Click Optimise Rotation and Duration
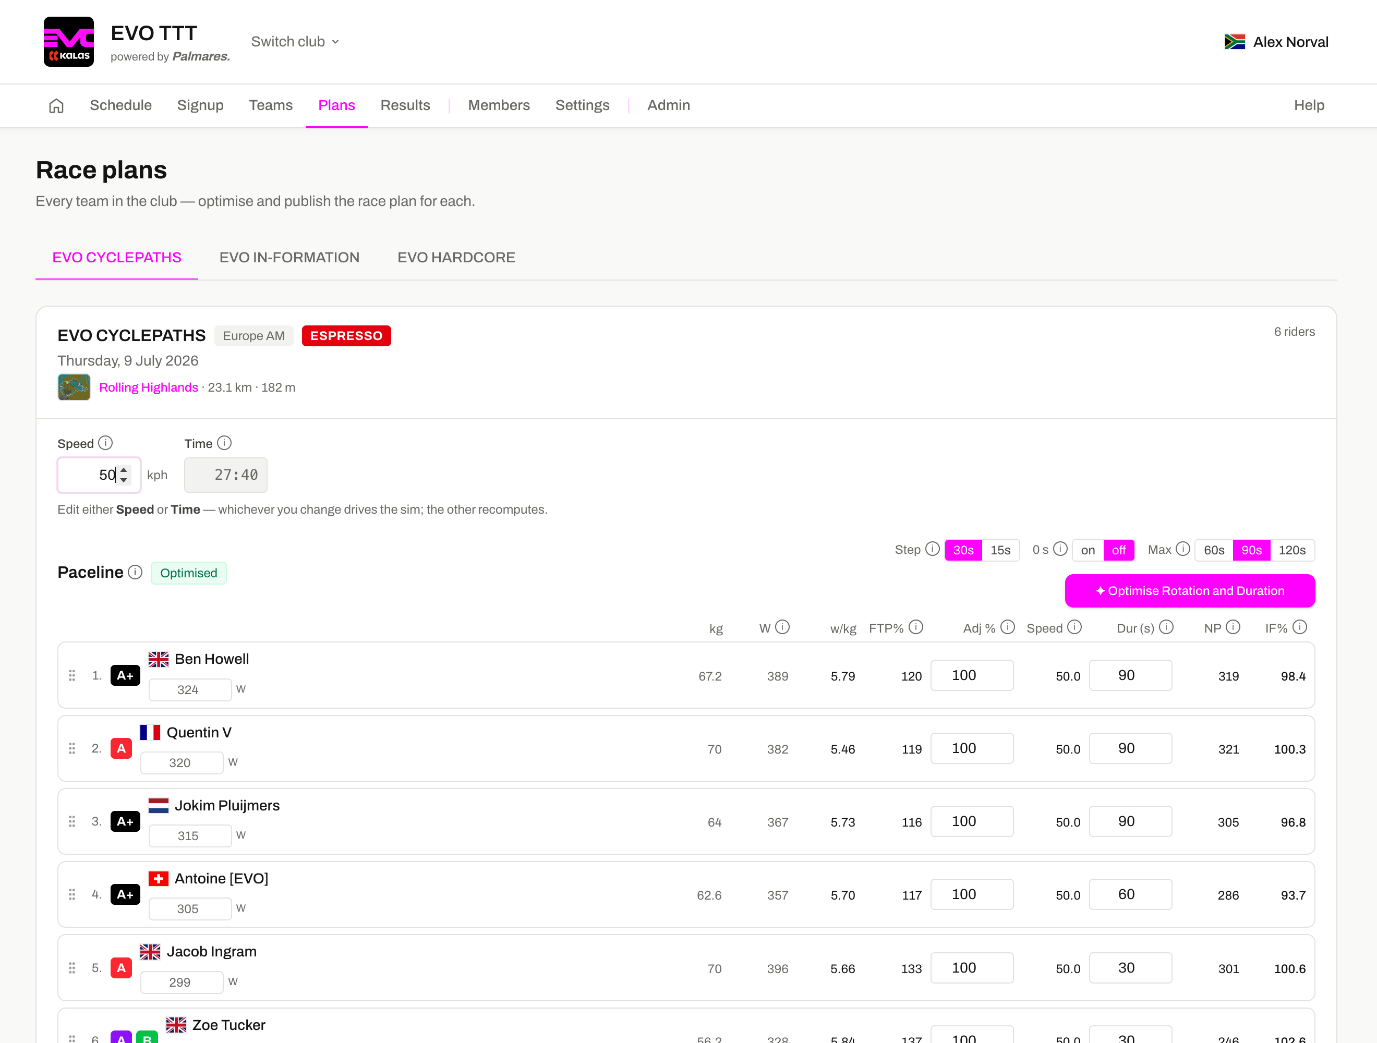 click(1190, 590)
